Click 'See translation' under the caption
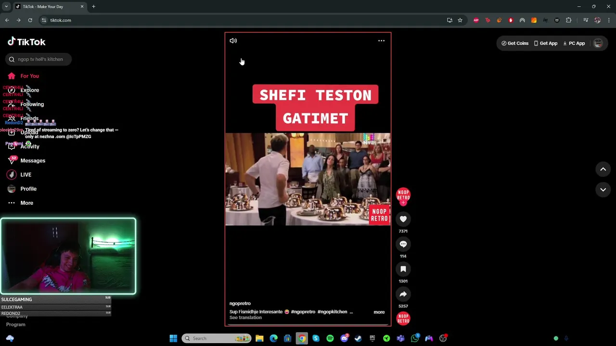Image resolution: width=616 pixels, height=346 pixels. [245, 318]
